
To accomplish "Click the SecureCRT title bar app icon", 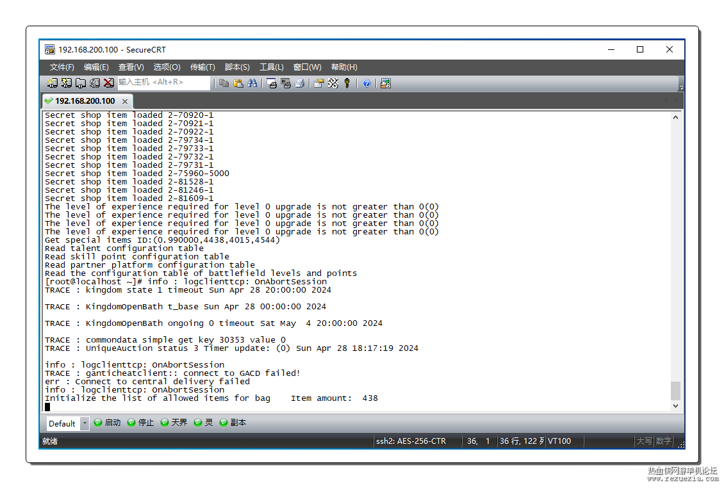I will (50, 49).
